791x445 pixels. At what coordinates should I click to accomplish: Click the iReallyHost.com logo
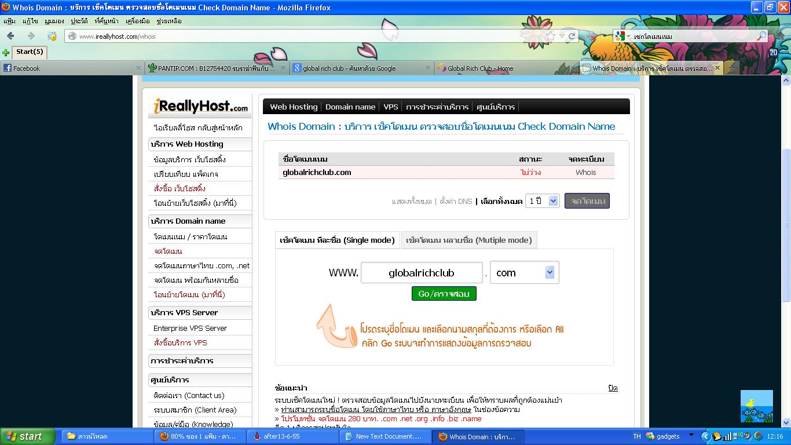pos(200,107)
